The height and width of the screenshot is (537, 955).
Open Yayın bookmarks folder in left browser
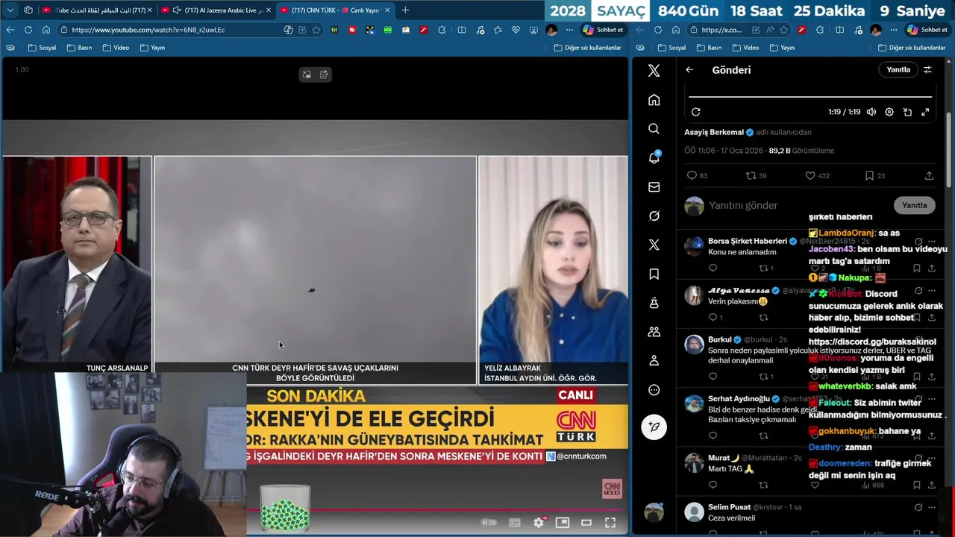click(x=152, y=48)
